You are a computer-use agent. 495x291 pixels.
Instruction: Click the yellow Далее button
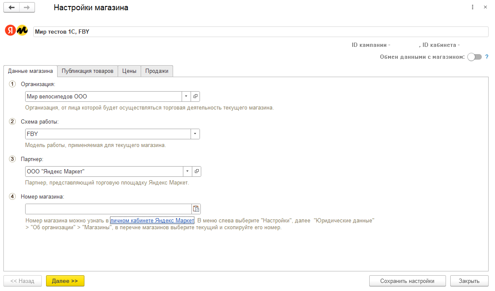pos(65,281)
